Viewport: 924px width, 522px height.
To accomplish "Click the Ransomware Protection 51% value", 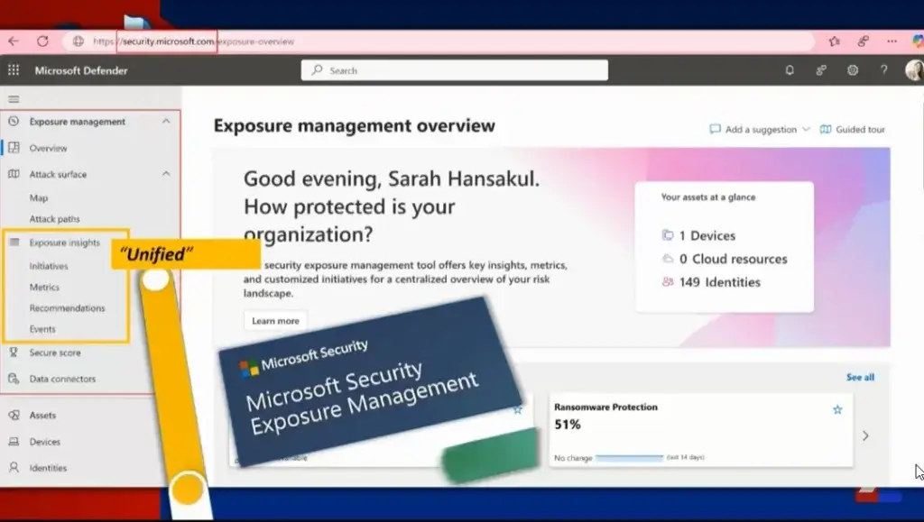I will tap(567, 425).
